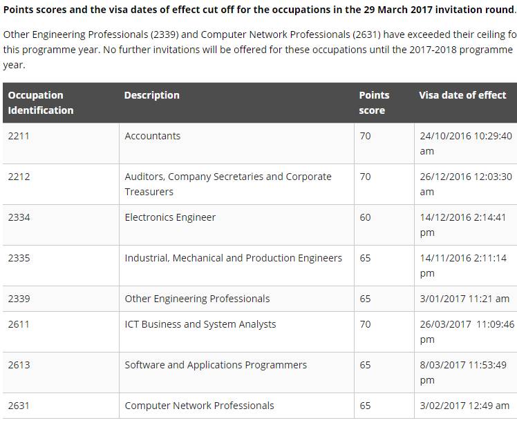Click ICT Business and System Analysts
The image size is (517, 427).
click(x=200, y=324)
